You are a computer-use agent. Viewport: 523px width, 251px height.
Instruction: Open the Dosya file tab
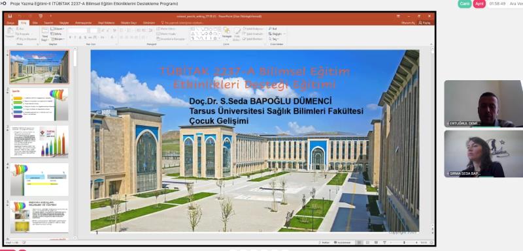10,23
